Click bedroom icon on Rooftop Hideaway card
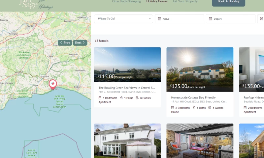The width and height of the screenshot is (264, 158). click(245, 108)
